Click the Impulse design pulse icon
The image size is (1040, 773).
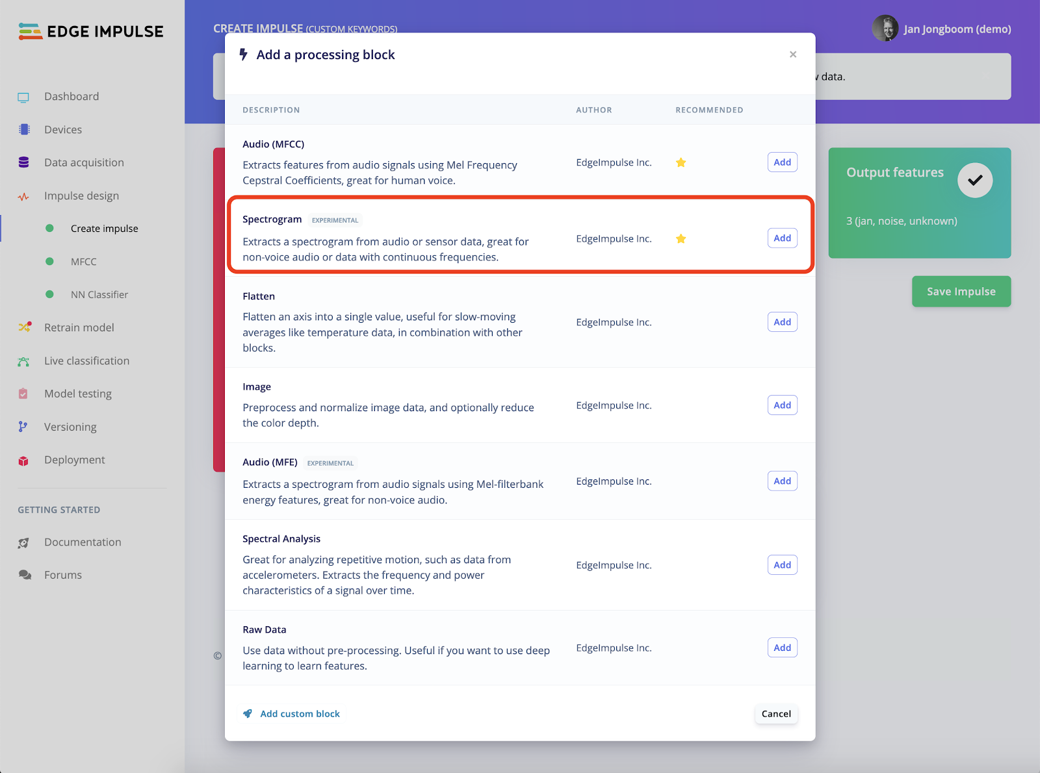tap(23, 196)
